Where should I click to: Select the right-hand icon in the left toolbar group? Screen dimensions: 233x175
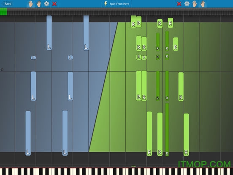point(39,4)
